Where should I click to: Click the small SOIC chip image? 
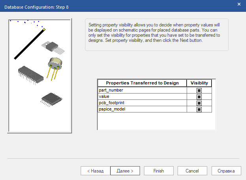pyautogui.click(x=49, y=99)
